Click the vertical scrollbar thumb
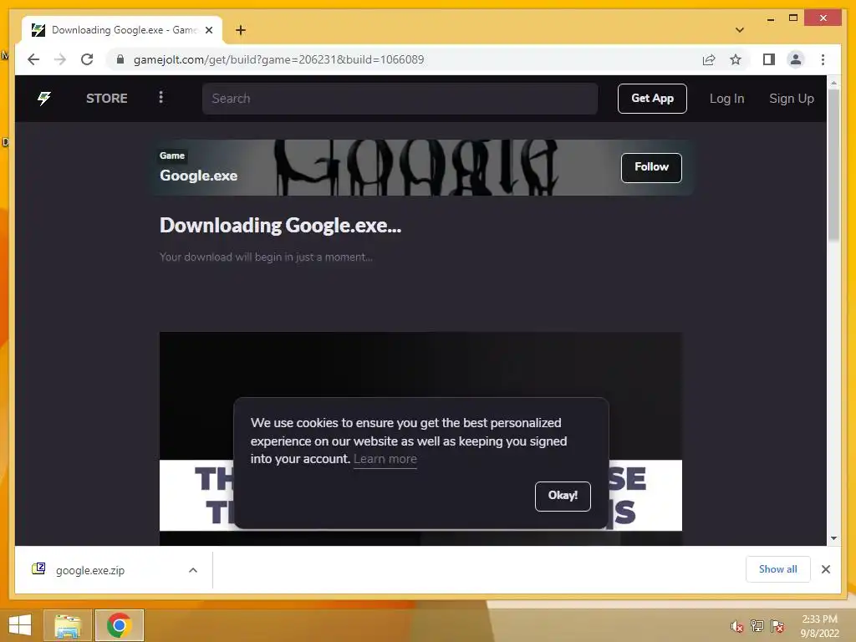 [833, 165]
